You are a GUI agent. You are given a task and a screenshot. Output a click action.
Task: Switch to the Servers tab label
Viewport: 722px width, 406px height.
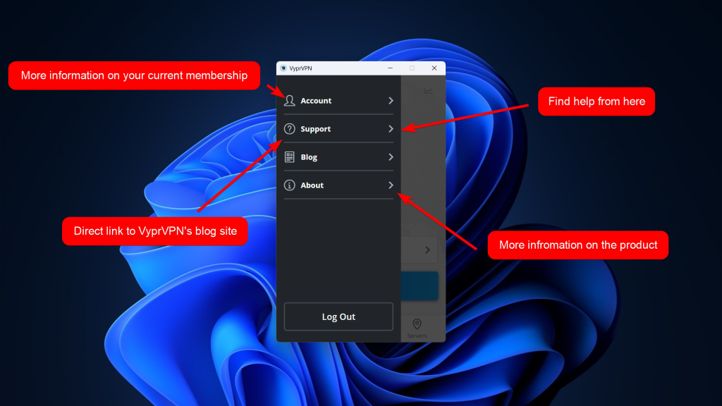click(x=417, y=336)
